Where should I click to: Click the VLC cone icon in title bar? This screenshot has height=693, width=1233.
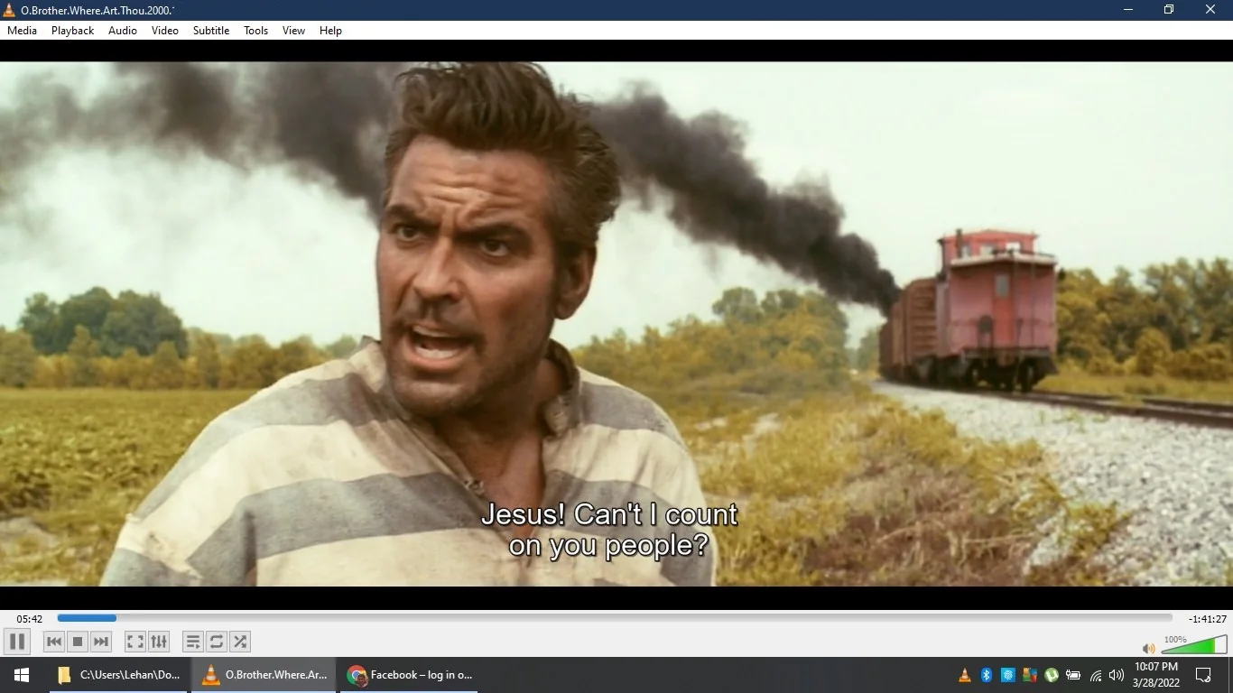[10, 10]
